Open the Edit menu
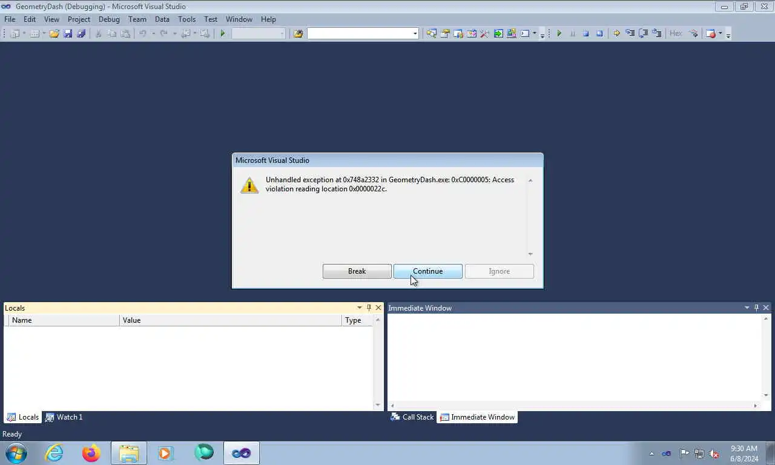 click(x=30, y=19)
